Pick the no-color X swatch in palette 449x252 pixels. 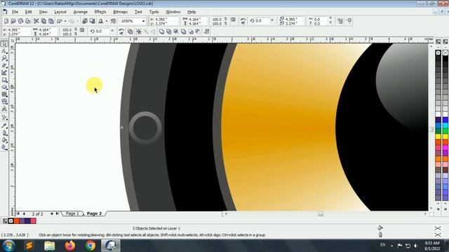click(x=438, y=53)
